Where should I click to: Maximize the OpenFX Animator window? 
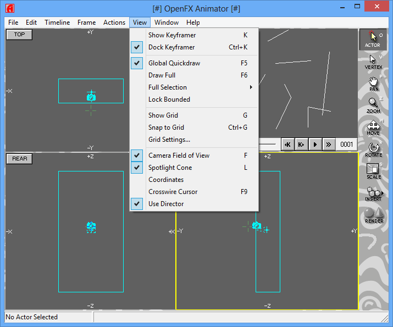tap(357, 7)
